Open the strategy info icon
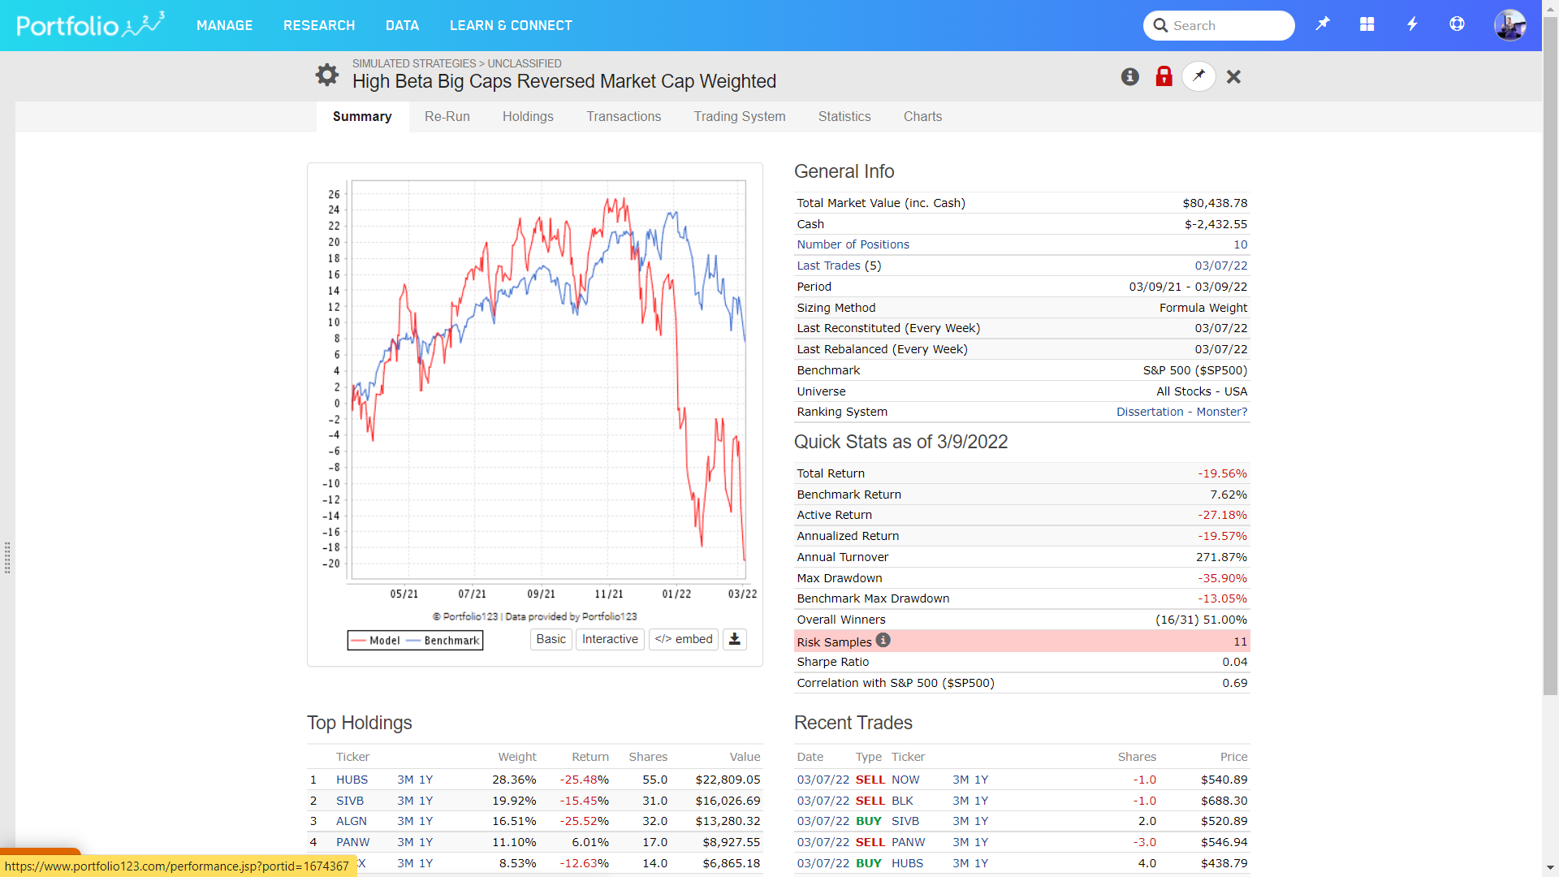This screenshot has height=877, width=1559. pyautogui.click(x=1129, y=76)
